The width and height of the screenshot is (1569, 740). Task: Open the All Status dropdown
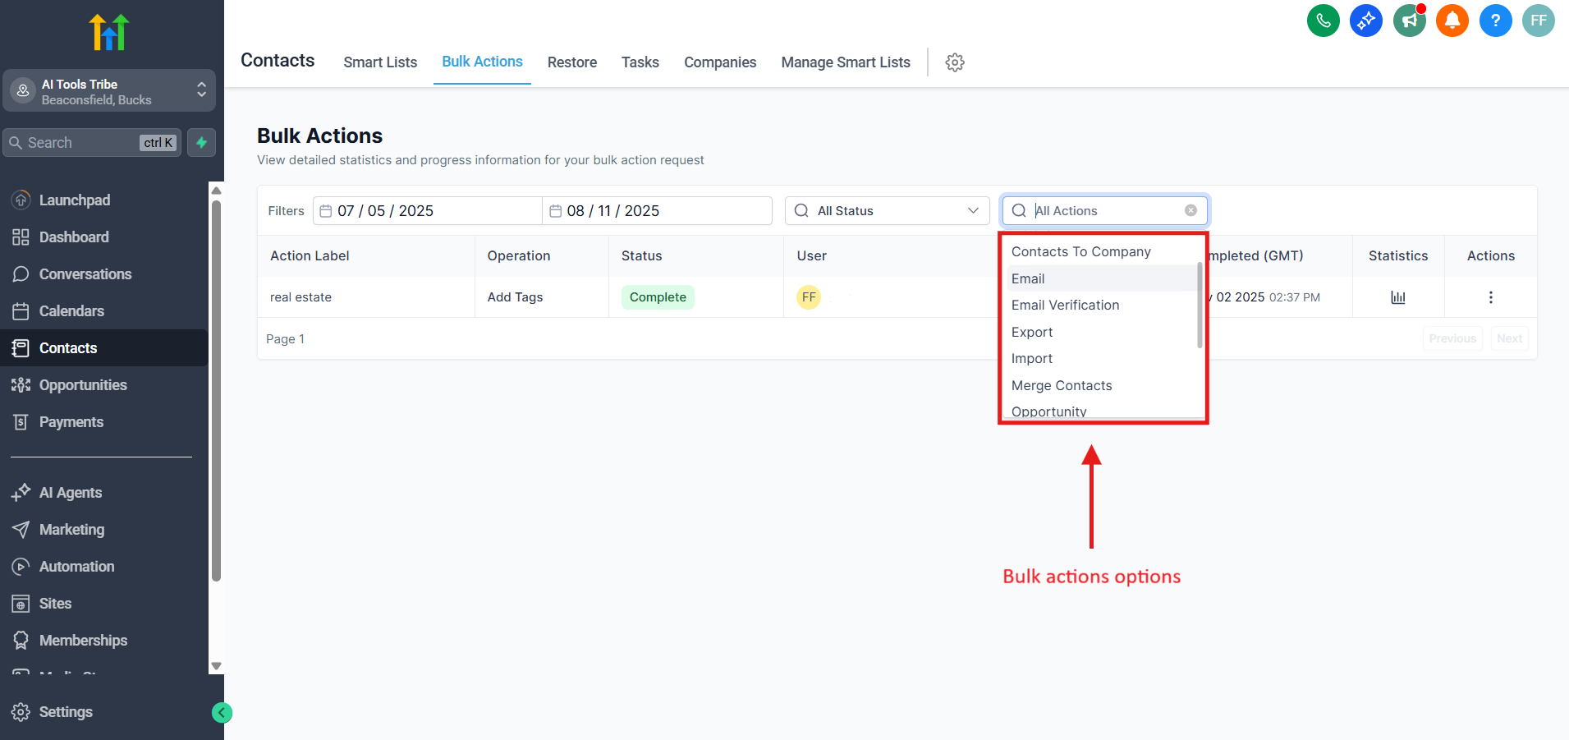(x=886, y=210)
